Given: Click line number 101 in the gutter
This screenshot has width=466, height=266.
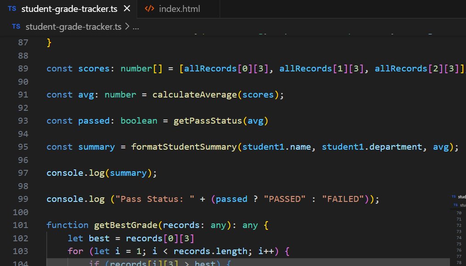Looking at the screenshot, I should click(21, 225).
